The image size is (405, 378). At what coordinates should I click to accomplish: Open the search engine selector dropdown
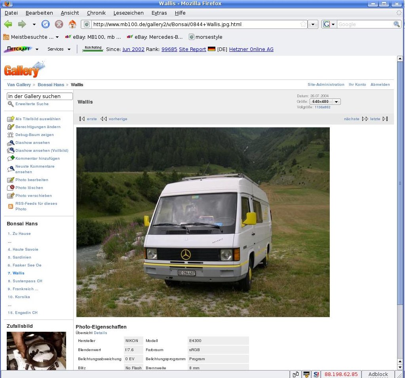329,24
